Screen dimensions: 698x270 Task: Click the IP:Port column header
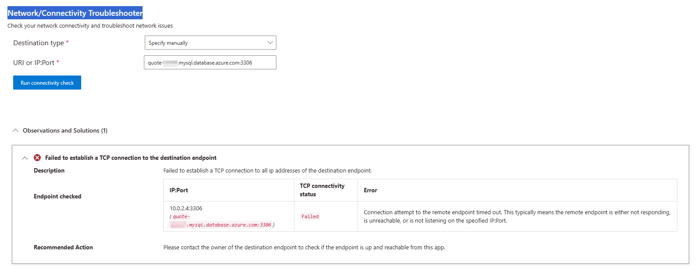(x=179, y=190)
